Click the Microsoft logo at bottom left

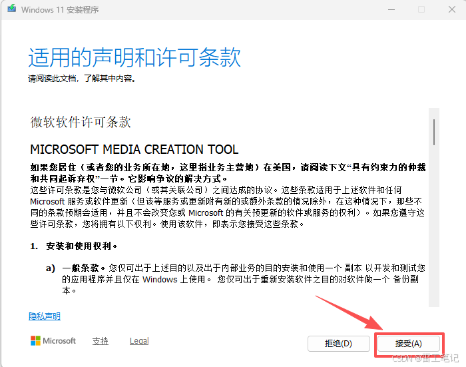(x=53, y=341)
